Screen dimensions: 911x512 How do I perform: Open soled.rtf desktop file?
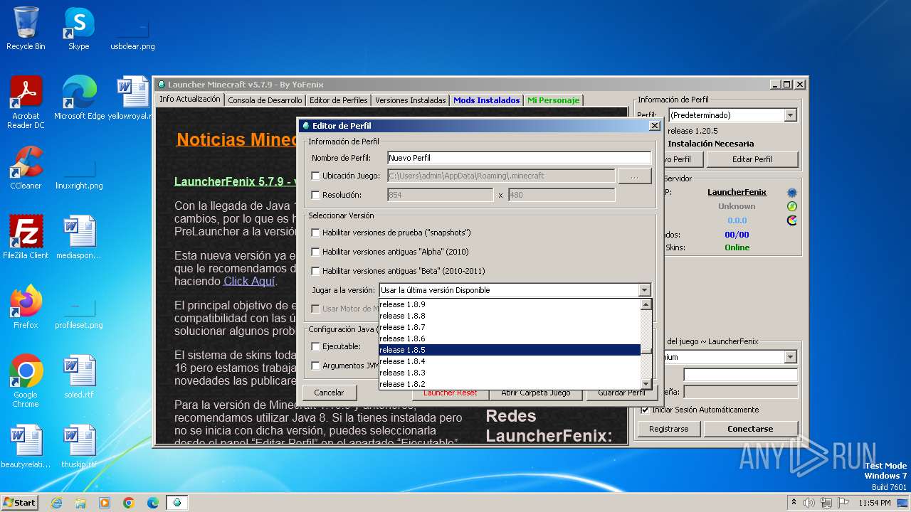[x=79, y=377]
